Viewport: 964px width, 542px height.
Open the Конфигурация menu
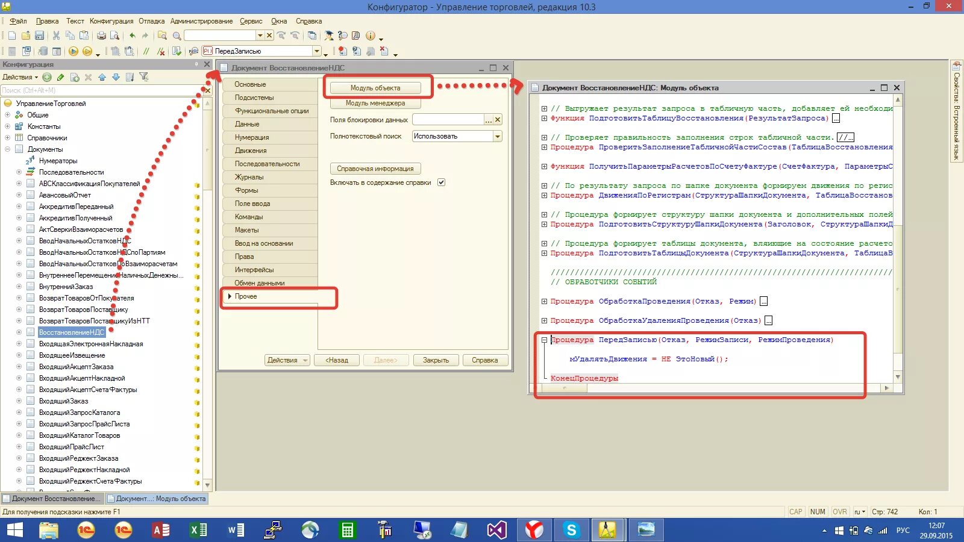pos(111,21)
